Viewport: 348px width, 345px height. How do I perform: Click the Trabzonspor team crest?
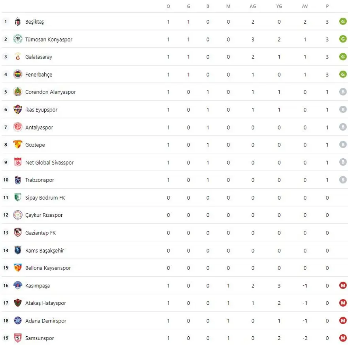tap(18, 180)
